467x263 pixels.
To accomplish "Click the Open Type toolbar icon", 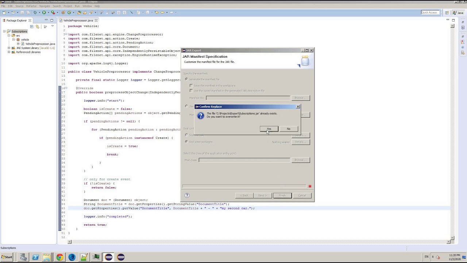I will pos(79,12).
